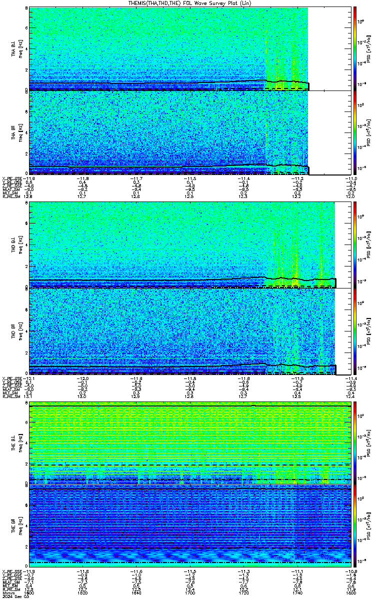The width and height of the screenshot is (375, 600).
Task: Click the 'X_RE_GSE' label under the THE panels
Action: pos(12,571)
